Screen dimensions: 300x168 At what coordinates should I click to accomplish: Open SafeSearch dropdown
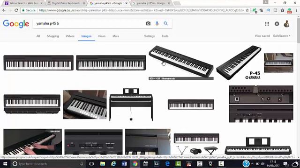click(281, 36)
